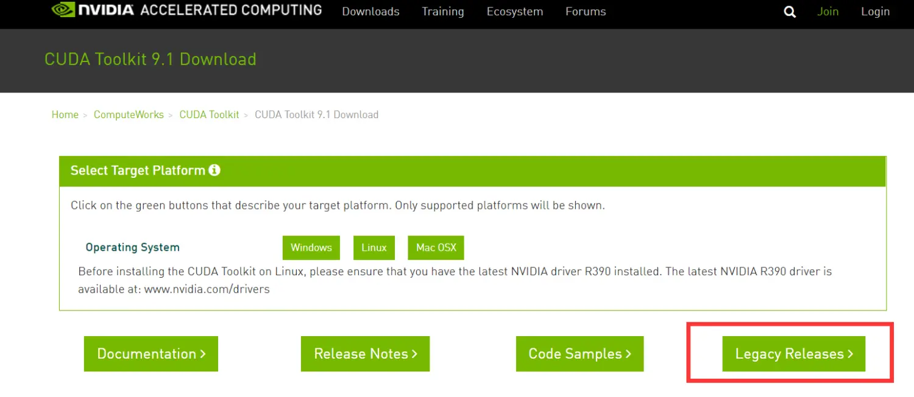Open the search magnifier icon
Image resolution: width=914 pixels, height=397 pixels.
790,12
